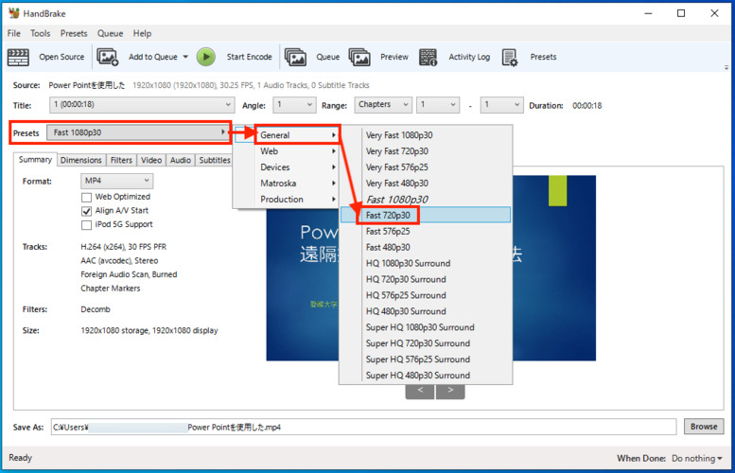Image resolution: width=735 pixels, height=473 pixels.
Task: Click the Activity Log icon
Action: (428, 57)
